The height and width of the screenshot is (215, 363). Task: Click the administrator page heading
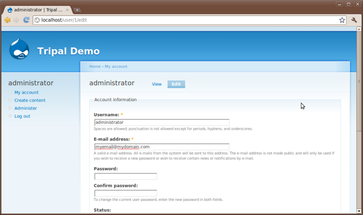pyautogui.click(x=112, y=83)
